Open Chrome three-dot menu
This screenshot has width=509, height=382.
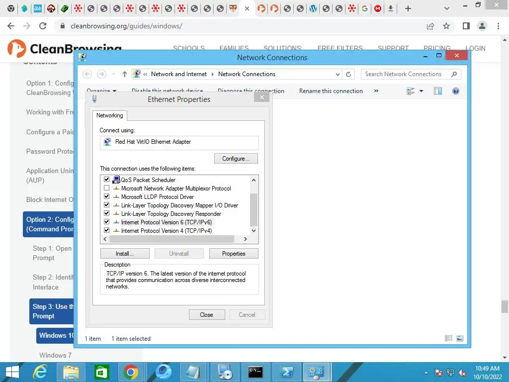click(498, 26)
